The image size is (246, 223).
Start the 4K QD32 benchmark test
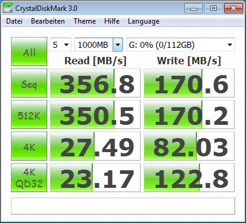tap(29, 178)
